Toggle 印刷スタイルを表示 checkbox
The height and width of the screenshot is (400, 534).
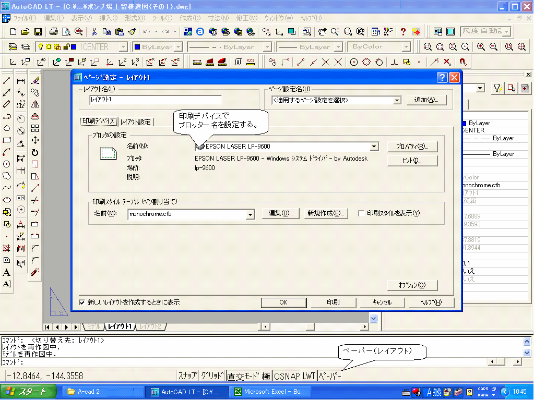pos(361,213)
